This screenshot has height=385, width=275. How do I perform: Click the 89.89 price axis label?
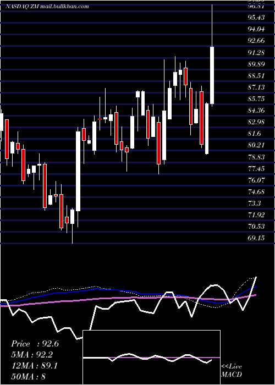(256, 64)
